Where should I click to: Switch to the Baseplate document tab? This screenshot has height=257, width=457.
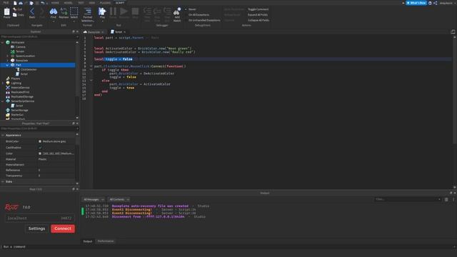[94, 31]
